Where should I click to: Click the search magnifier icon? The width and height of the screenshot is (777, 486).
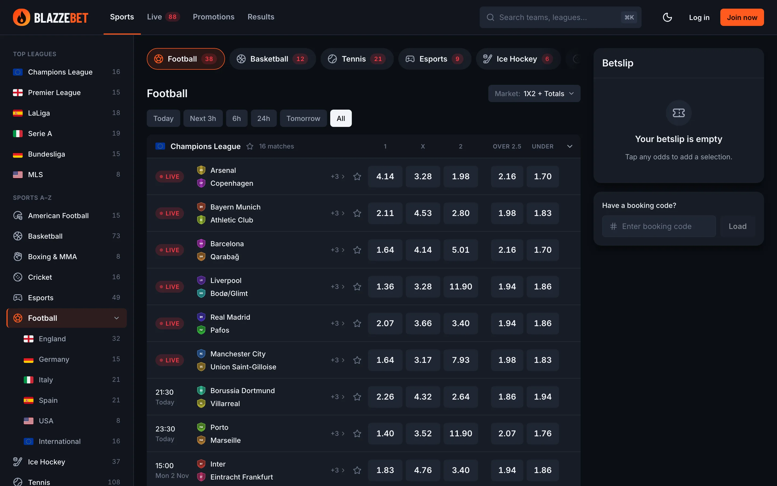[x=490, y=17]
